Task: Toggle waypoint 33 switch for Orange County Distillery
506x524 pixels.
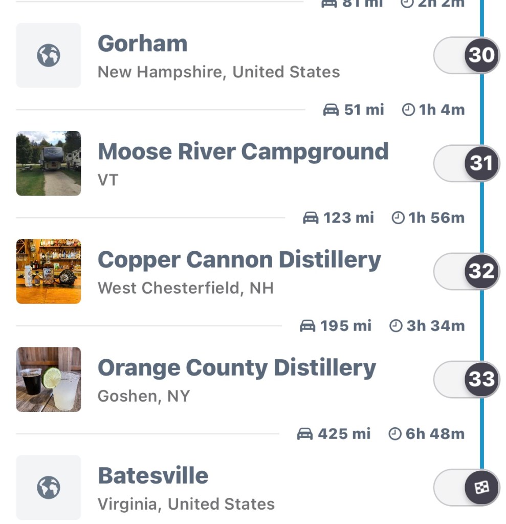Action: (466, 379)
